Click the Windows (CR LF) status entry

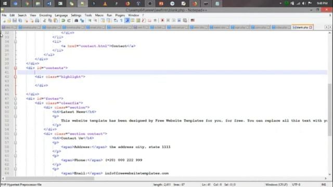coord(276,185)
